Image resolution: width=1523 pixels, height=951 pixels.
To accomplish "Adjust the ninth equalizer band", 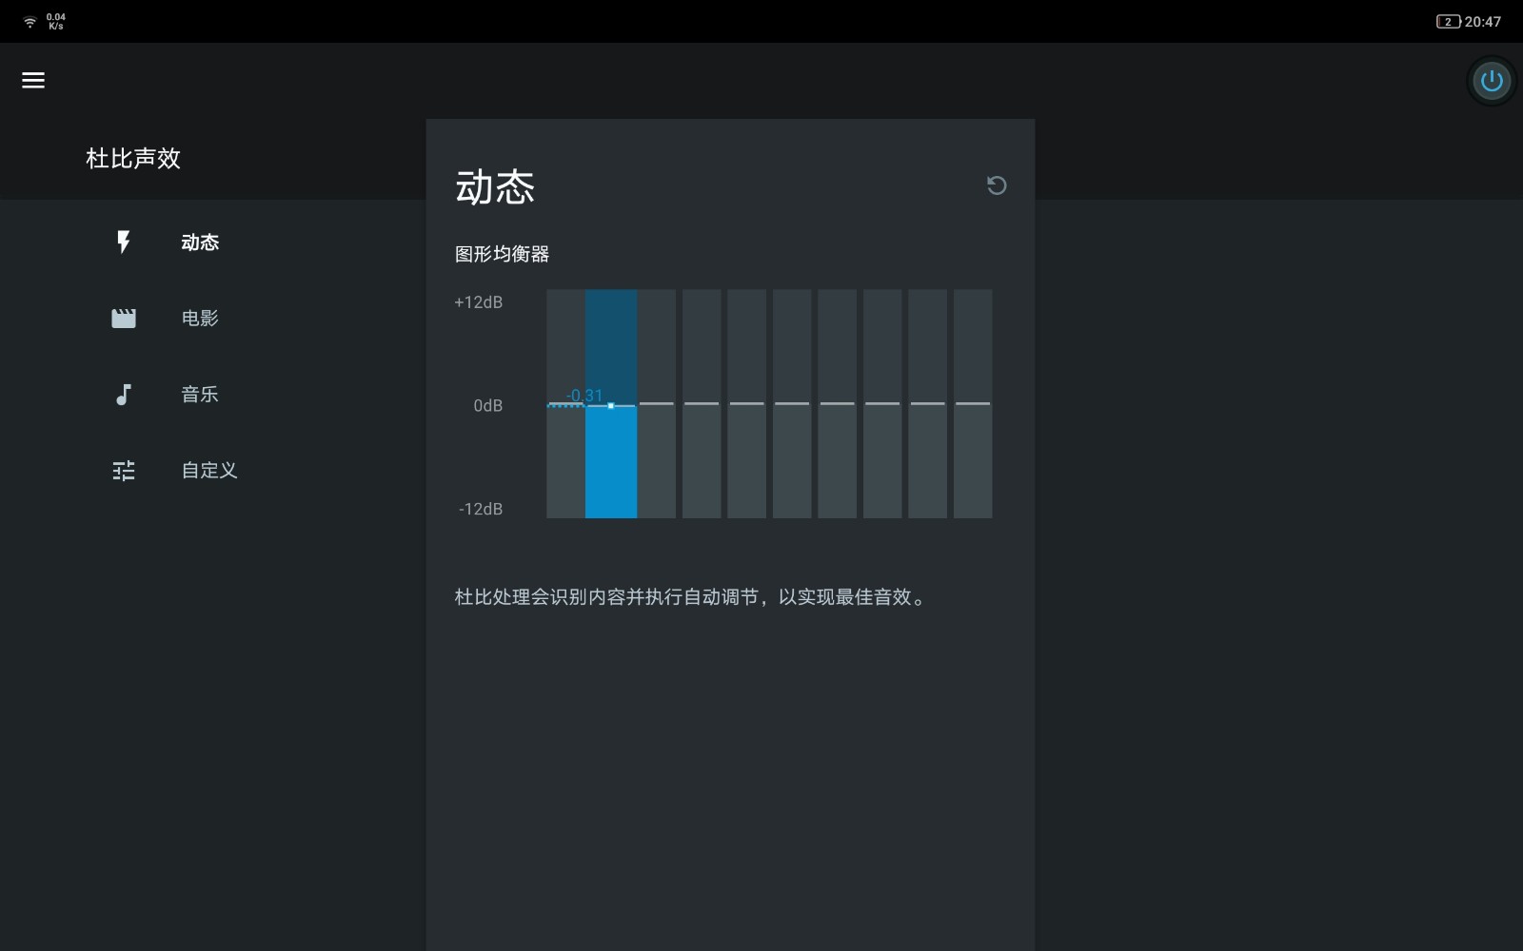I will coord(928,404).
